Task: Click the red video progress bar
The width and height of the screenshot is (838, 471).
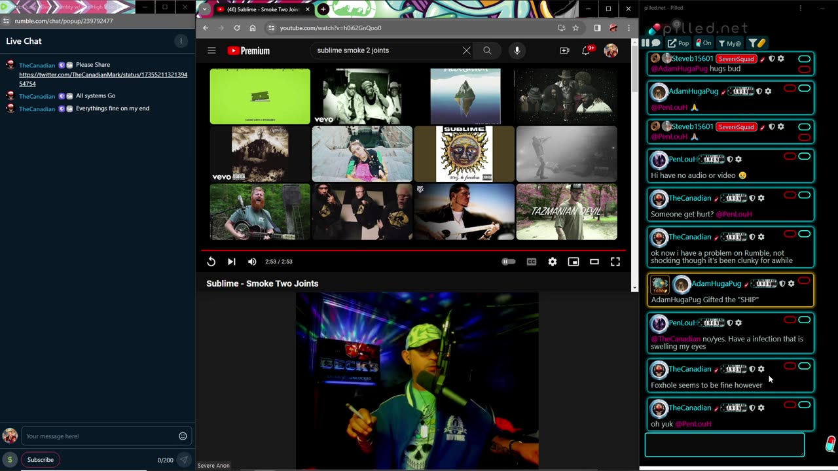Action: (413, 250)
